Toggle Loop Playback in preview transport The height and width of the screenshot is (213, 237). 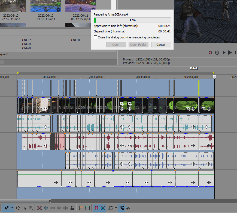tap(217, 53)
